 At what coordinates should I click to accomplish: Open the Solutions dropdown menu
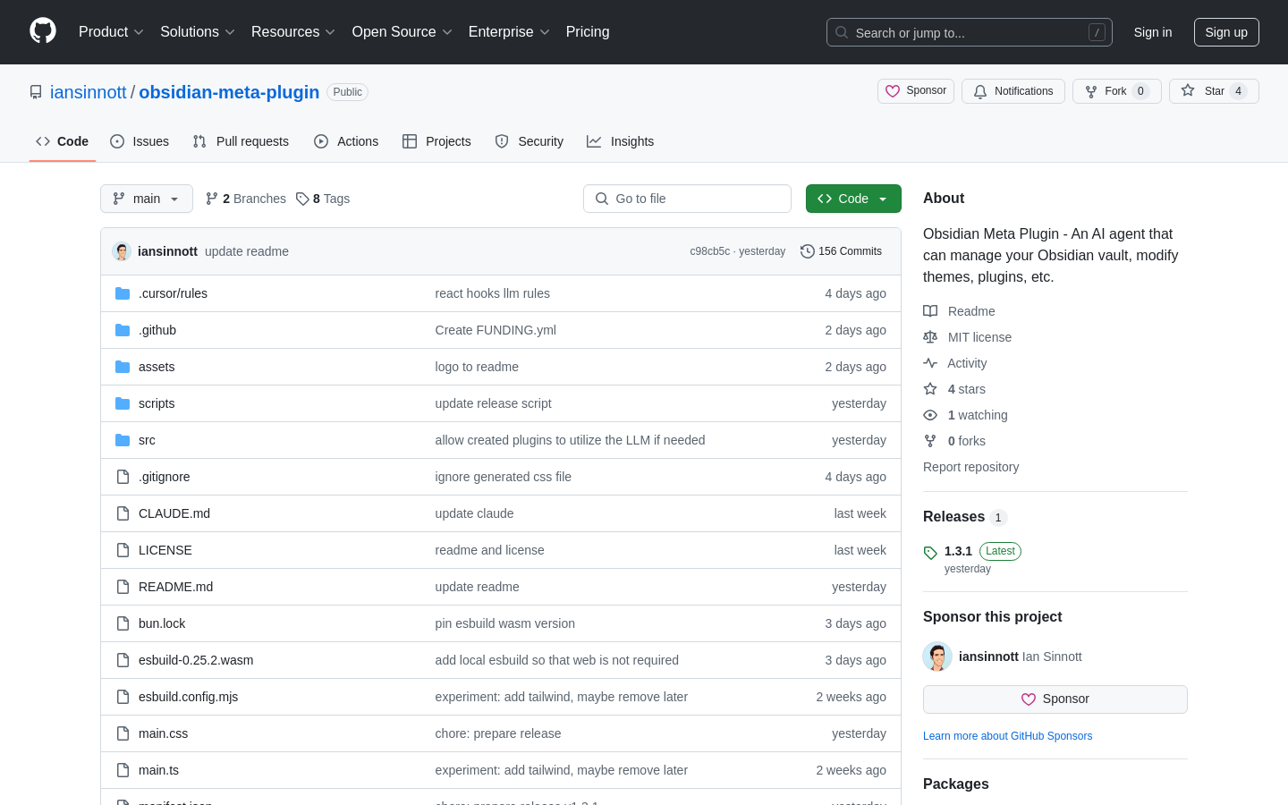click(198, 32)
